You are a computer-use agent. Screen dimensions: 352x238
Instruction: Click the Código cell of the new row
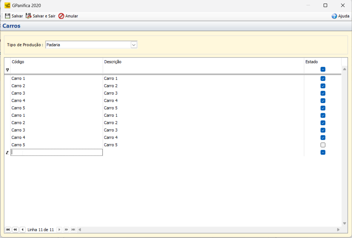pyautogui.click(x=56, y=152)
